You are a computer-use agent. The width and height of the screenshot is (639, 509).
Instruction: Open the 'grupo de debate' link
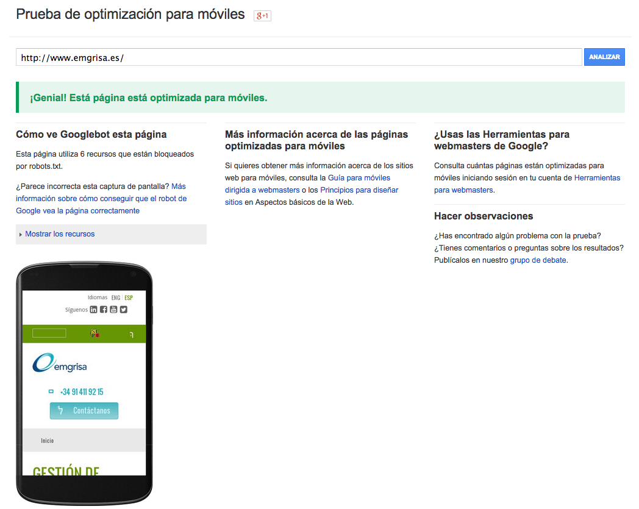point(538,260)
